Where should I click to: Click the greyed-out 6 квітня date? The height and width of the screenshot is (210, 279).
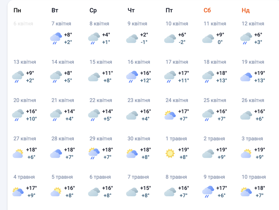pos(23,23)
